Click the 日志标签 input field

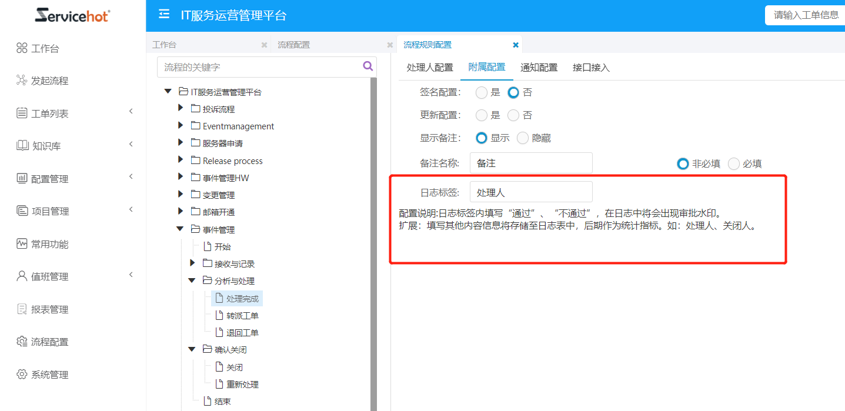pyautogui.click(x=530, y=192)
